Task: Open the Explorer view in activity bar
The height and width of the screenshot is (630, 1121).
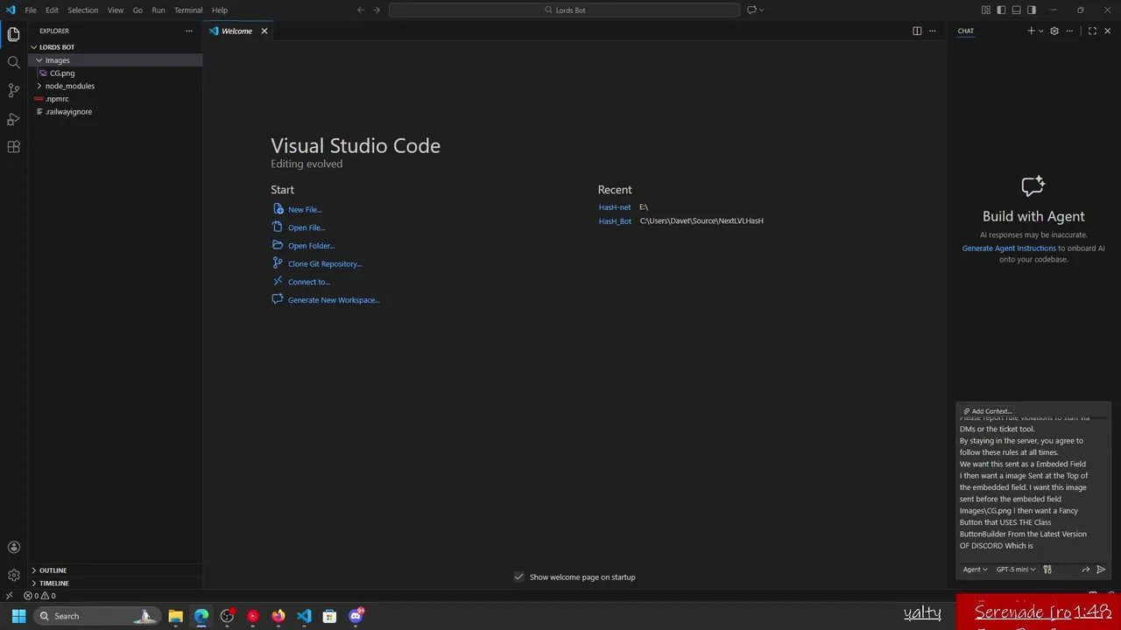Action: [13, 34]
